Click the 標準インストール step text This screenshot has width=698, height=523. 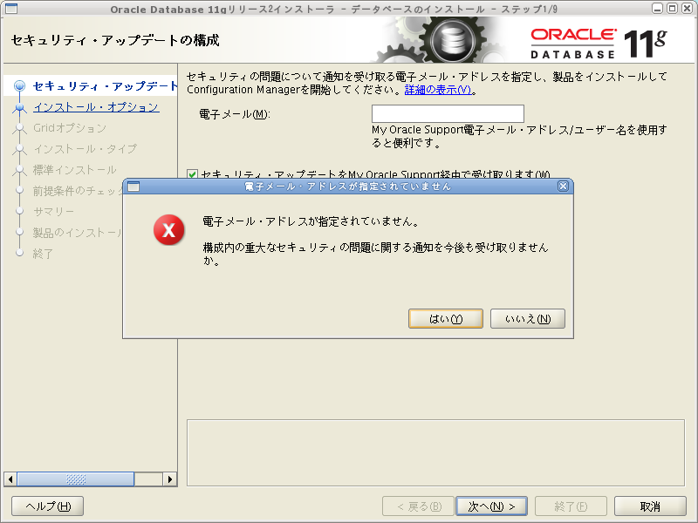[75, 170]
